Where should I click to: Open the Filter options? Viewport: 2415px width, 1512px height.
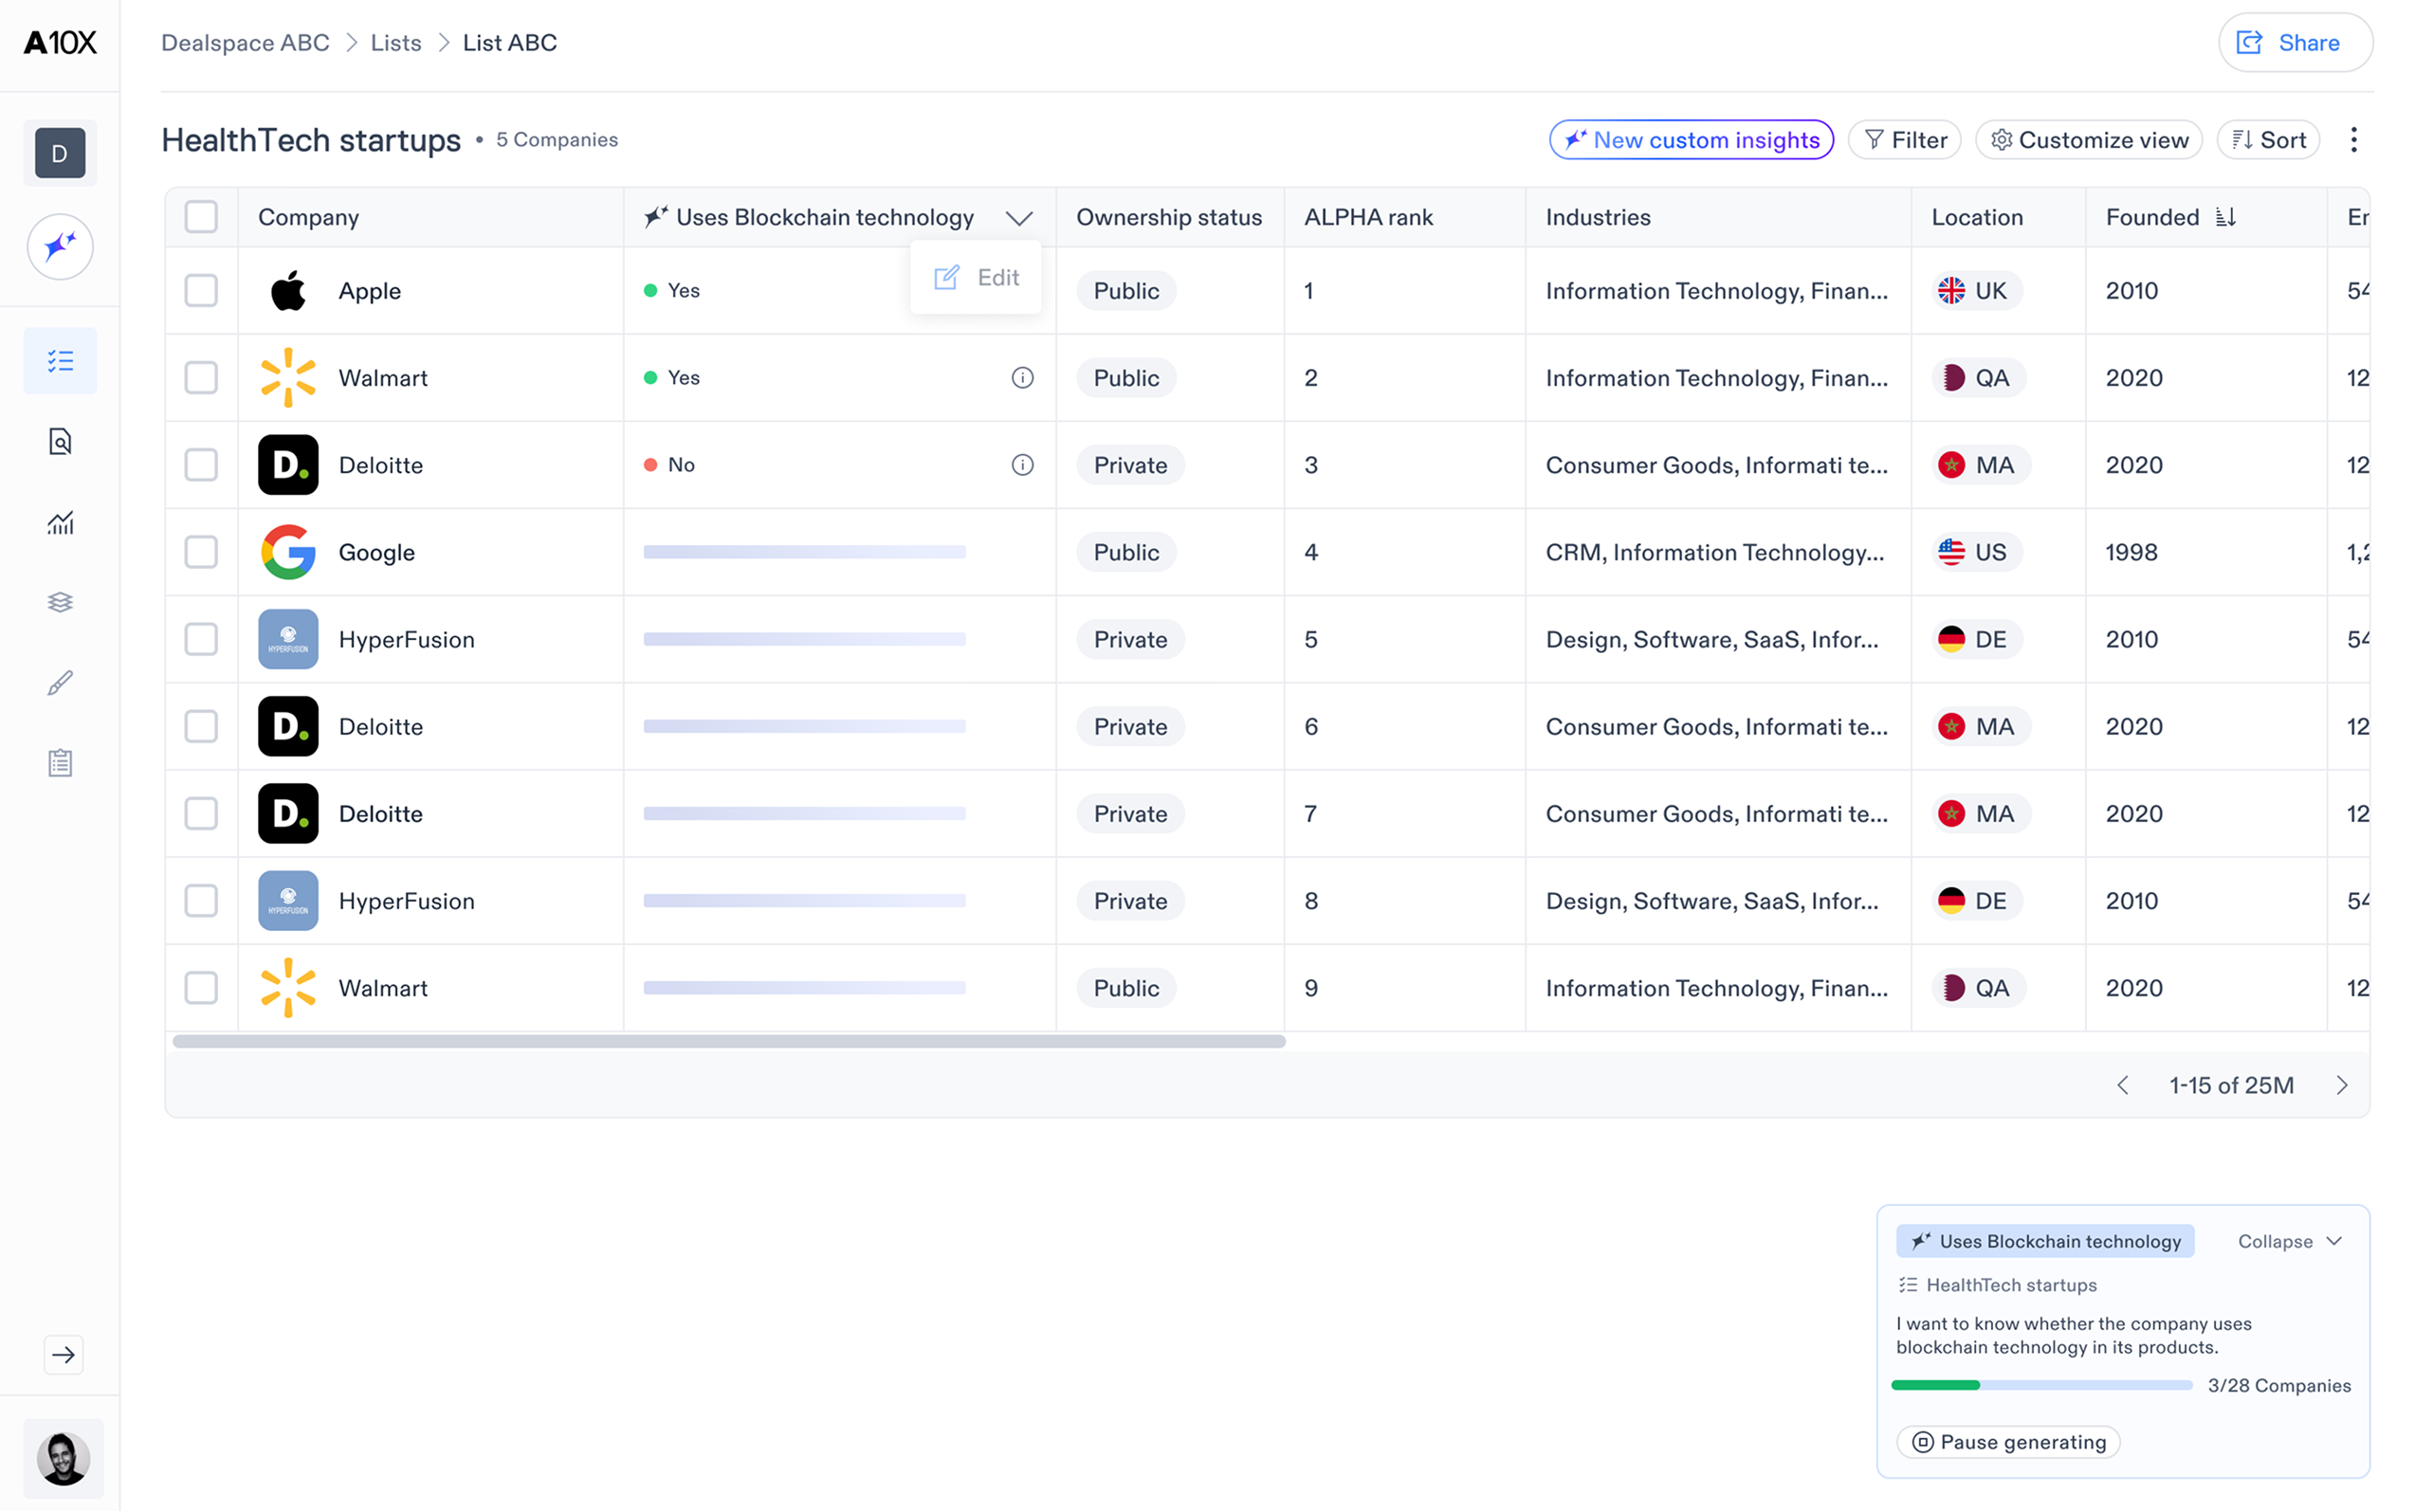1904,139
